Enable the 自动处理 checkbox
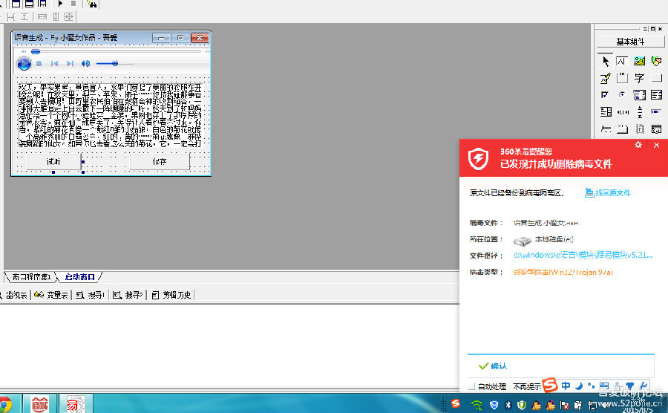 (471, 386)
